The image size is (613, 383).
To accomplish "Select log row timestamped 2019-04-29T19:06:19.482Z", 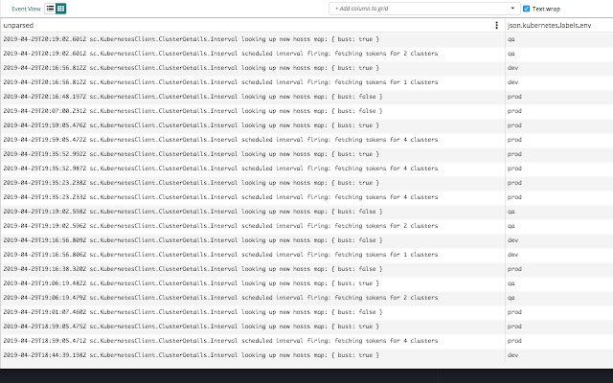I will (306, 283).
